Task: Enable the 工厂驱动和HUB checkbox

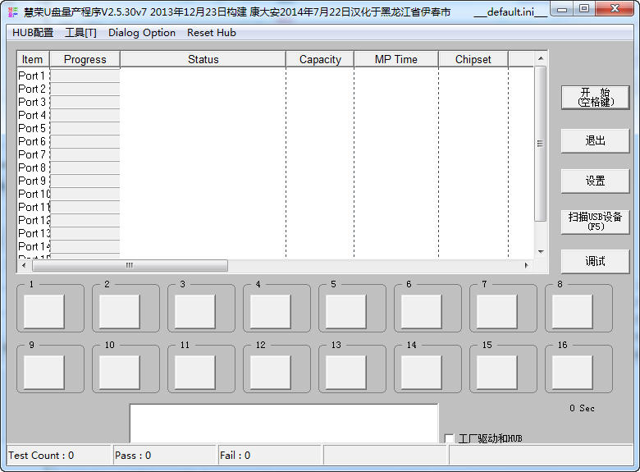Action: point(450,438)
